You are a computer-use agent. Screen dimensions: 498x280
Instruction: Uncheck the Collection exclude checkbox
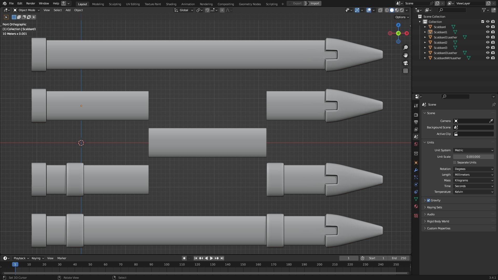482,22
